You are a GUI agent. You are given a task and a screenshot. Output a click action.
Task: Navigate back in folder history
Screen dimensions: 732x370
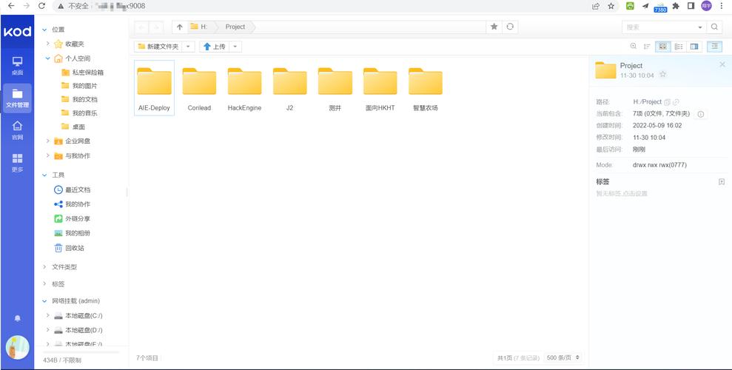tap(142, 27)
